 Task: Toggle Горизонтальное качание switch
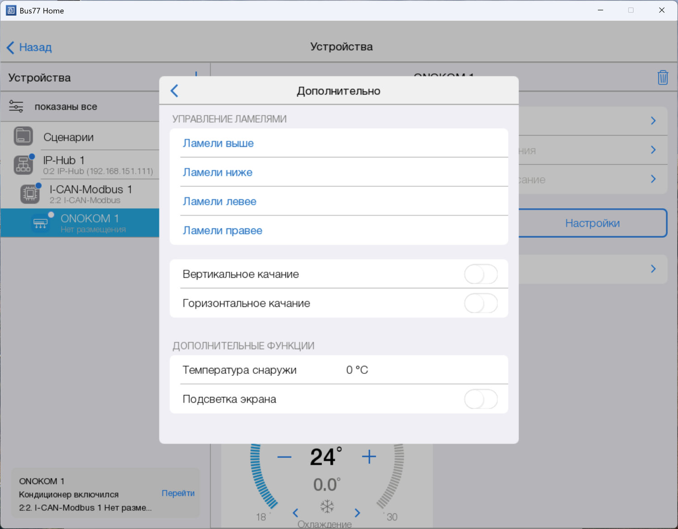[480, 303]
